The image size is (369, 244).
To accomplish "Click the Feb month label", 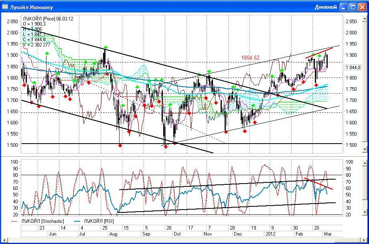I will pyautogui.click(x=299, y=234).
